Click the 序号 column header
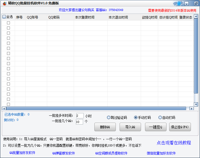This screenshot has width=200, height=158. pyautogui.click(x=20, y=17)
